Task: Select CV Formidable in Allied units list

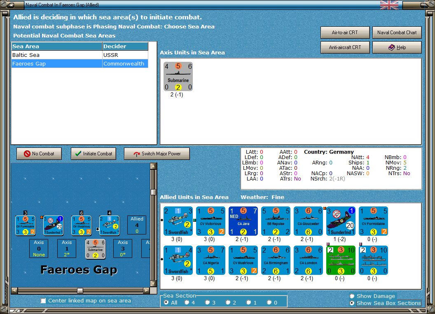Action: click(373, 221)
